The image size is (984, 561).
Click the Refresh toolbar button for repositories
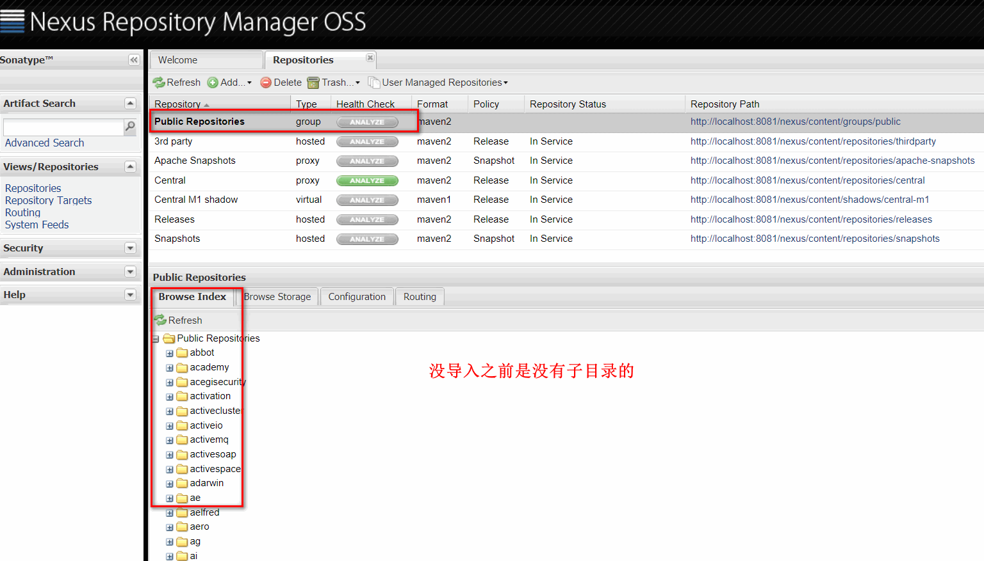pos(177,83)
